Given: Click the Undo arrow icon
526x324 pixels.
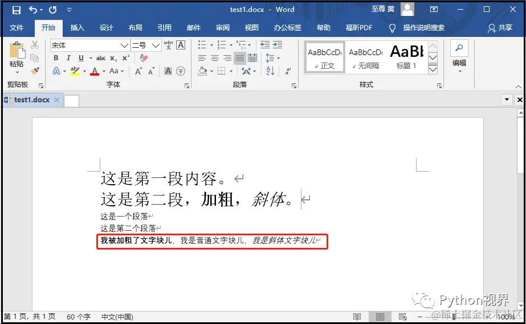Looking at the screenshot, I should [x=33, y=10].
